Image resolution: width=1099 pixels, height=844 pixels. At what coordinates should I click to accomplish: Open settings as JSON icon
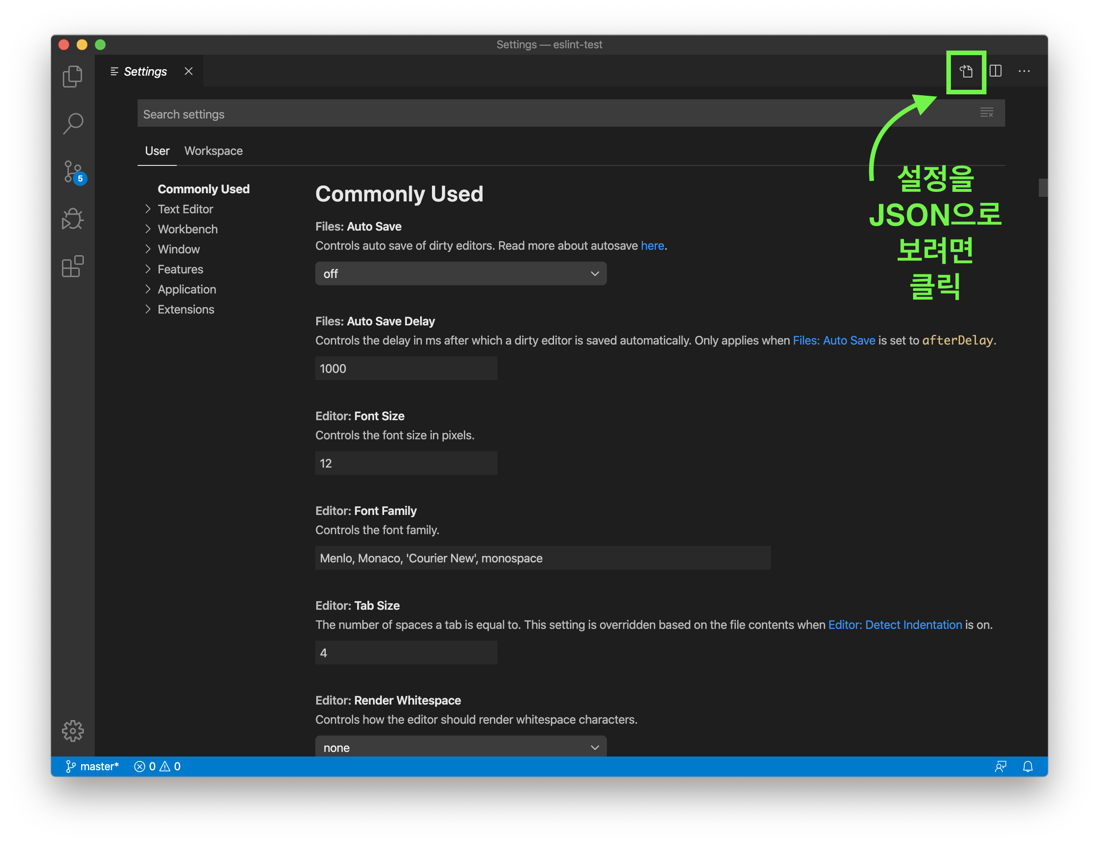[965, 72]
